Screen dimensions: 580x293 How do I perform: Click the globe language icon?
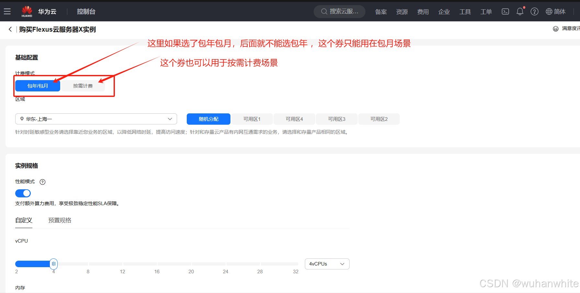point(549,12)
